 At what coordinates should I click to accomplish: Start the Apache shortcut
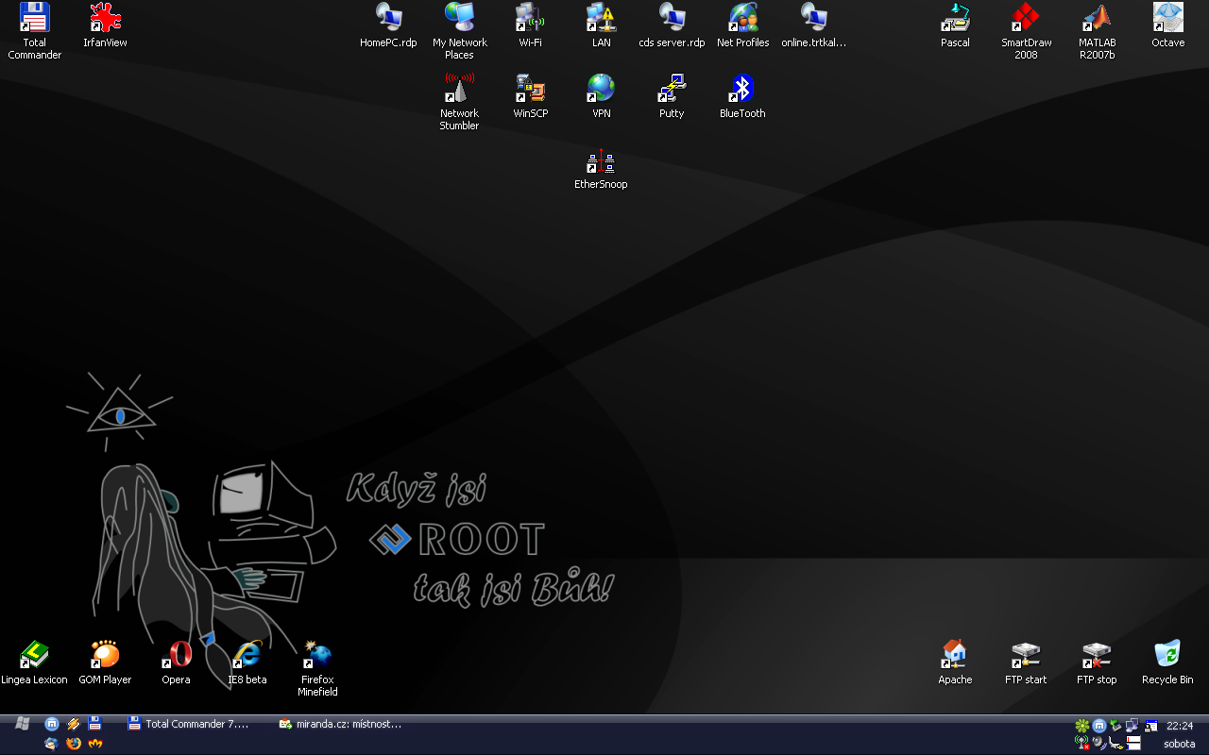[955, 663]
